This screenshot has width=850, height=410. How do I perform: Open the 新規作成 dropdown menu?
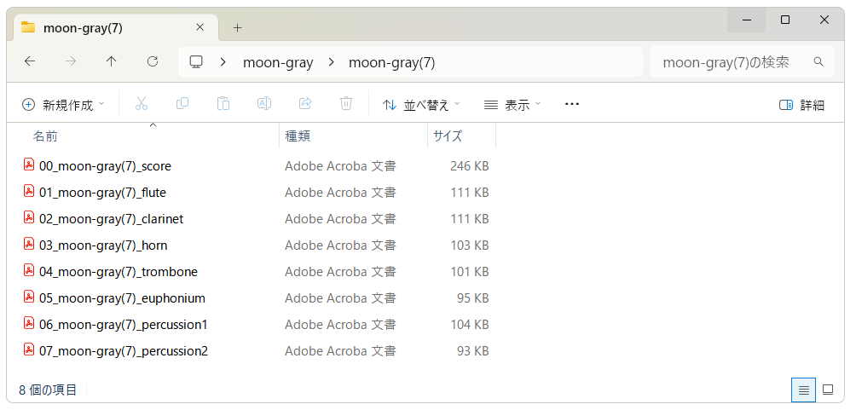[x=64, y=105]
